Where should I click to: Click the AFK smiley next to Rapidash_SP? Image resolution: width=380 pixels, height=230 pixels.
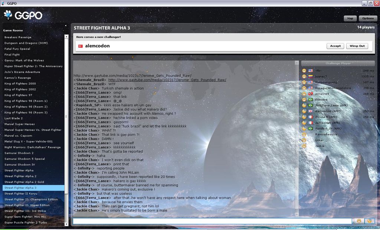(304, 129)
